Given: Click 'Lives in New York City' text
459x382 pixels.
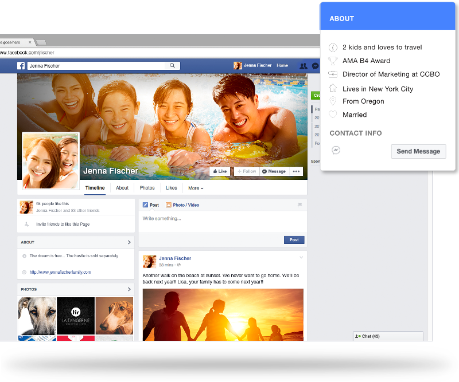Looking at the screenshot, I should [x=378, y=89].
